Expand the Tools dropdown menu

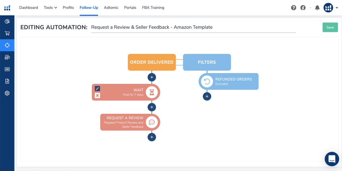[x=50, y=8]
